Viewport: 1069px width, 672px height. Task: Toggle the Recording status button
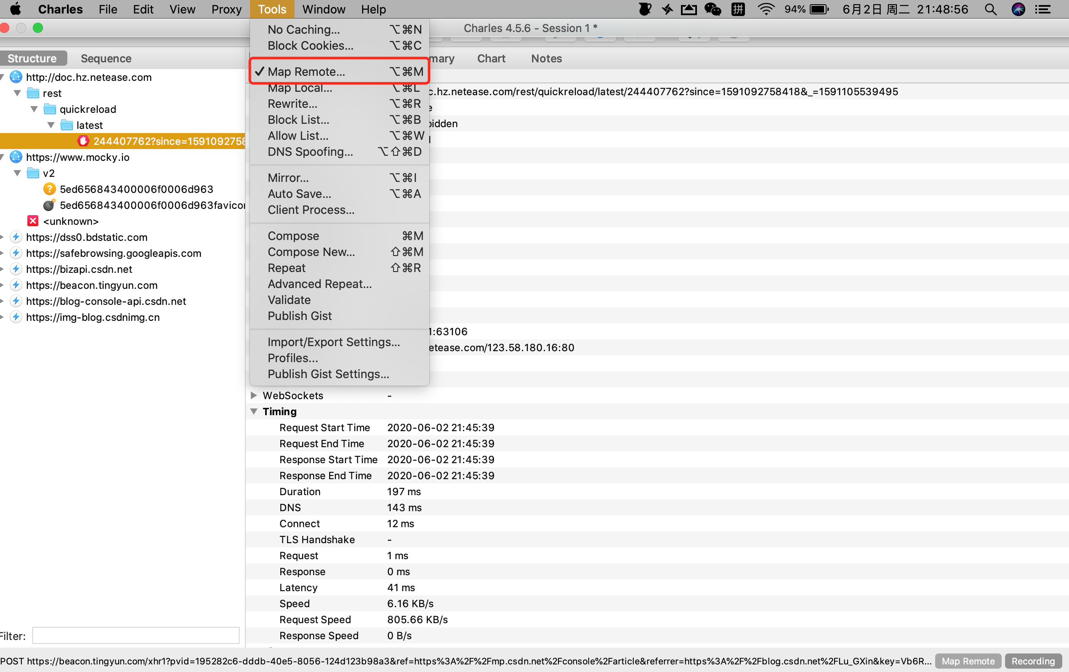point(1033,661)
